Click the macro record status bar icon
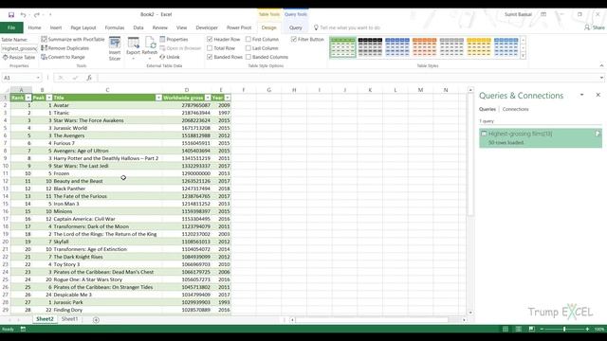 pos(23,329)
